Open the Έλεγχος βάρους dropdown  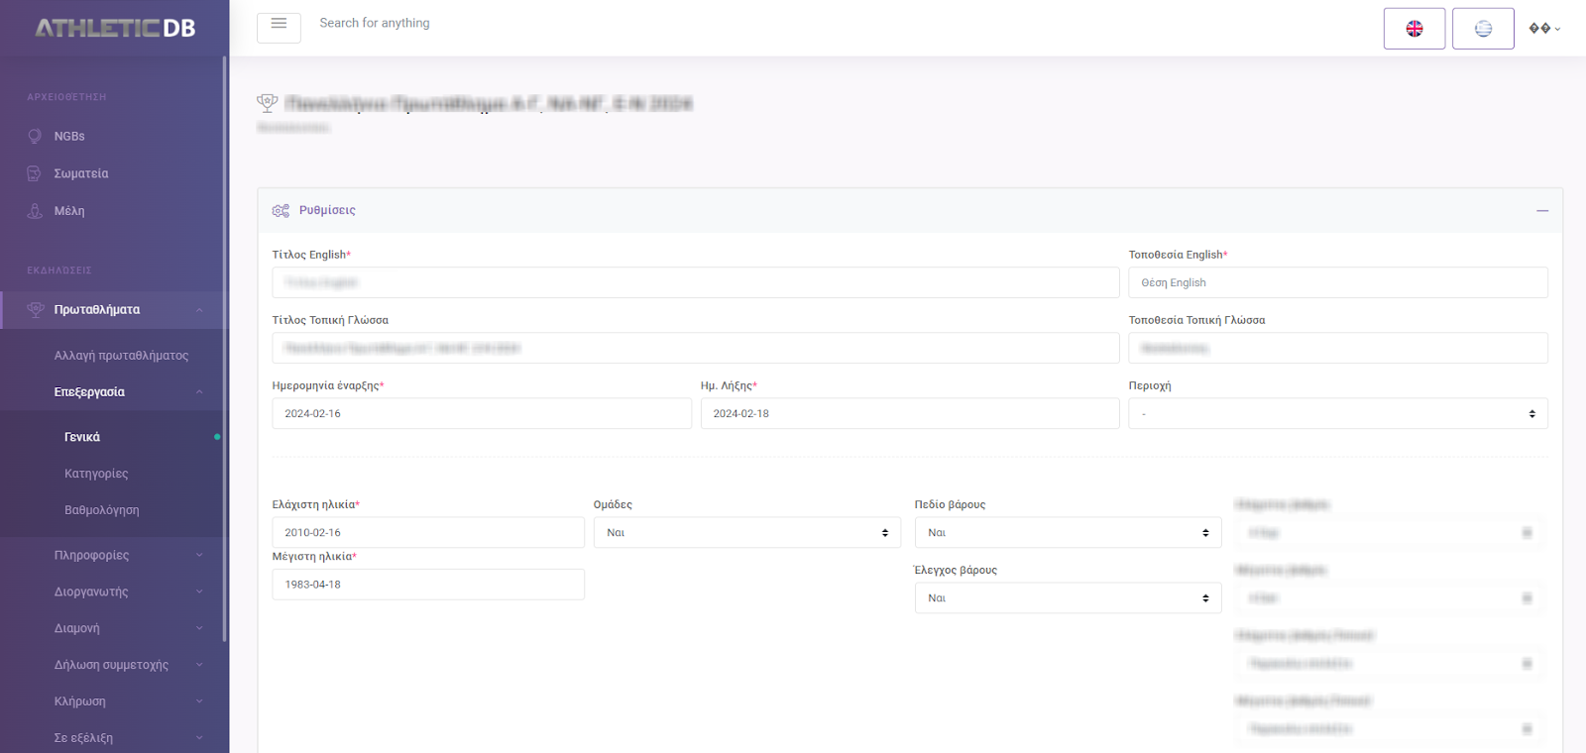[x=1068, y=597]
